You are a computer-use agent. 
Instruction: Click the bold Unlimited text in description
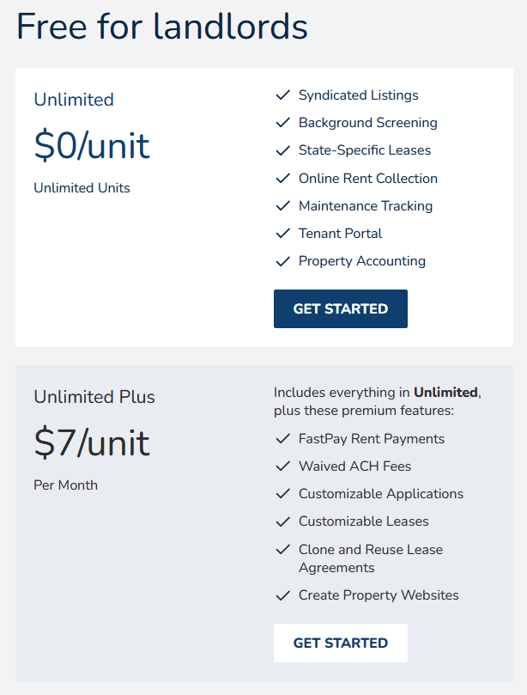[x=445, y=393]
